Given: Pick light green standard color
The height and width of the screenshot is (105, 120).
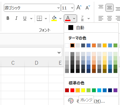Looking at the screenshot, I should pyautogui.click(x=89, y=90).
